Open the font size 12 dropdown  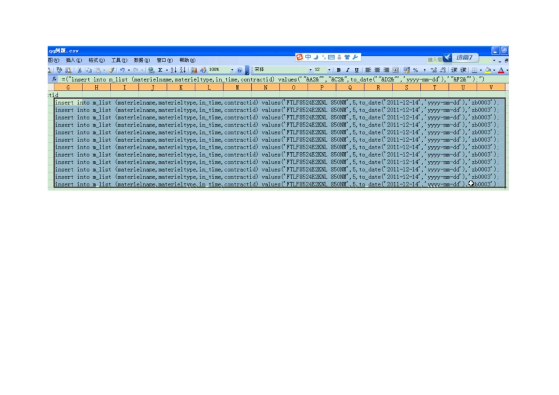[x=329, y=70]
